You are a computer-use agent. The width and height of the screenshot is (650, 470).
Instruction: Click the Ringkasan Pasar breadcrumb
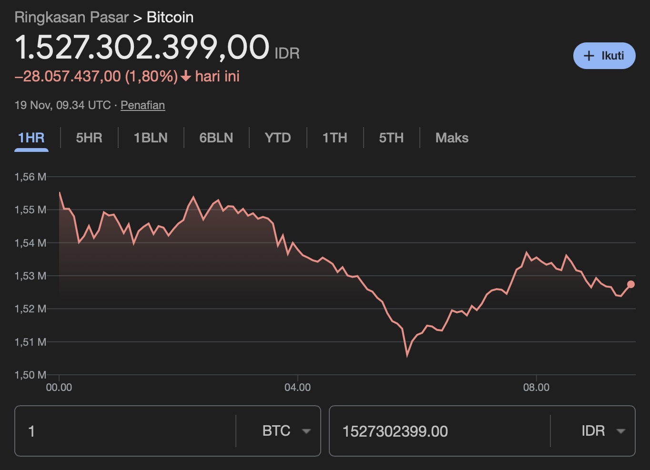tap(71, 17)
